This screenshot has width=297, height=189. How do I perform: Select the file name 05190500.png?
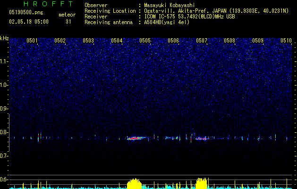26,13
